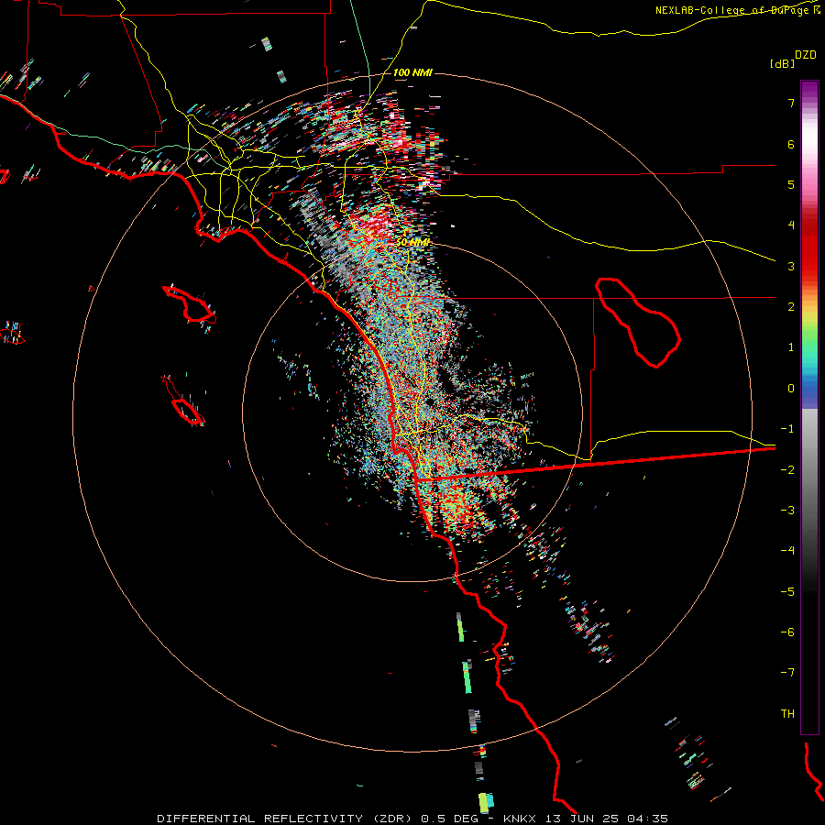Click the 0 value on the color scale
Screen dimensions: 825x825
point(791,389)
